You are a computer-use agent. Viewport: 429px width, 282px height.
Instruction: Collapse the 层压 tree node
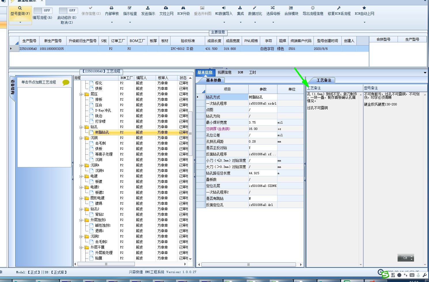(81, 94)
